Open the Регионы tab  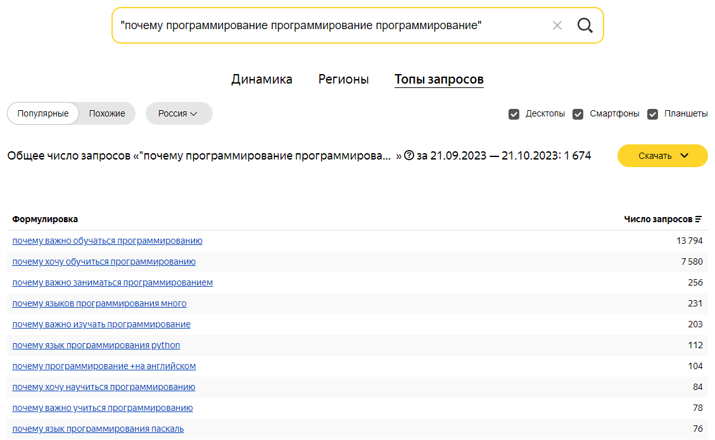[343, 79]
